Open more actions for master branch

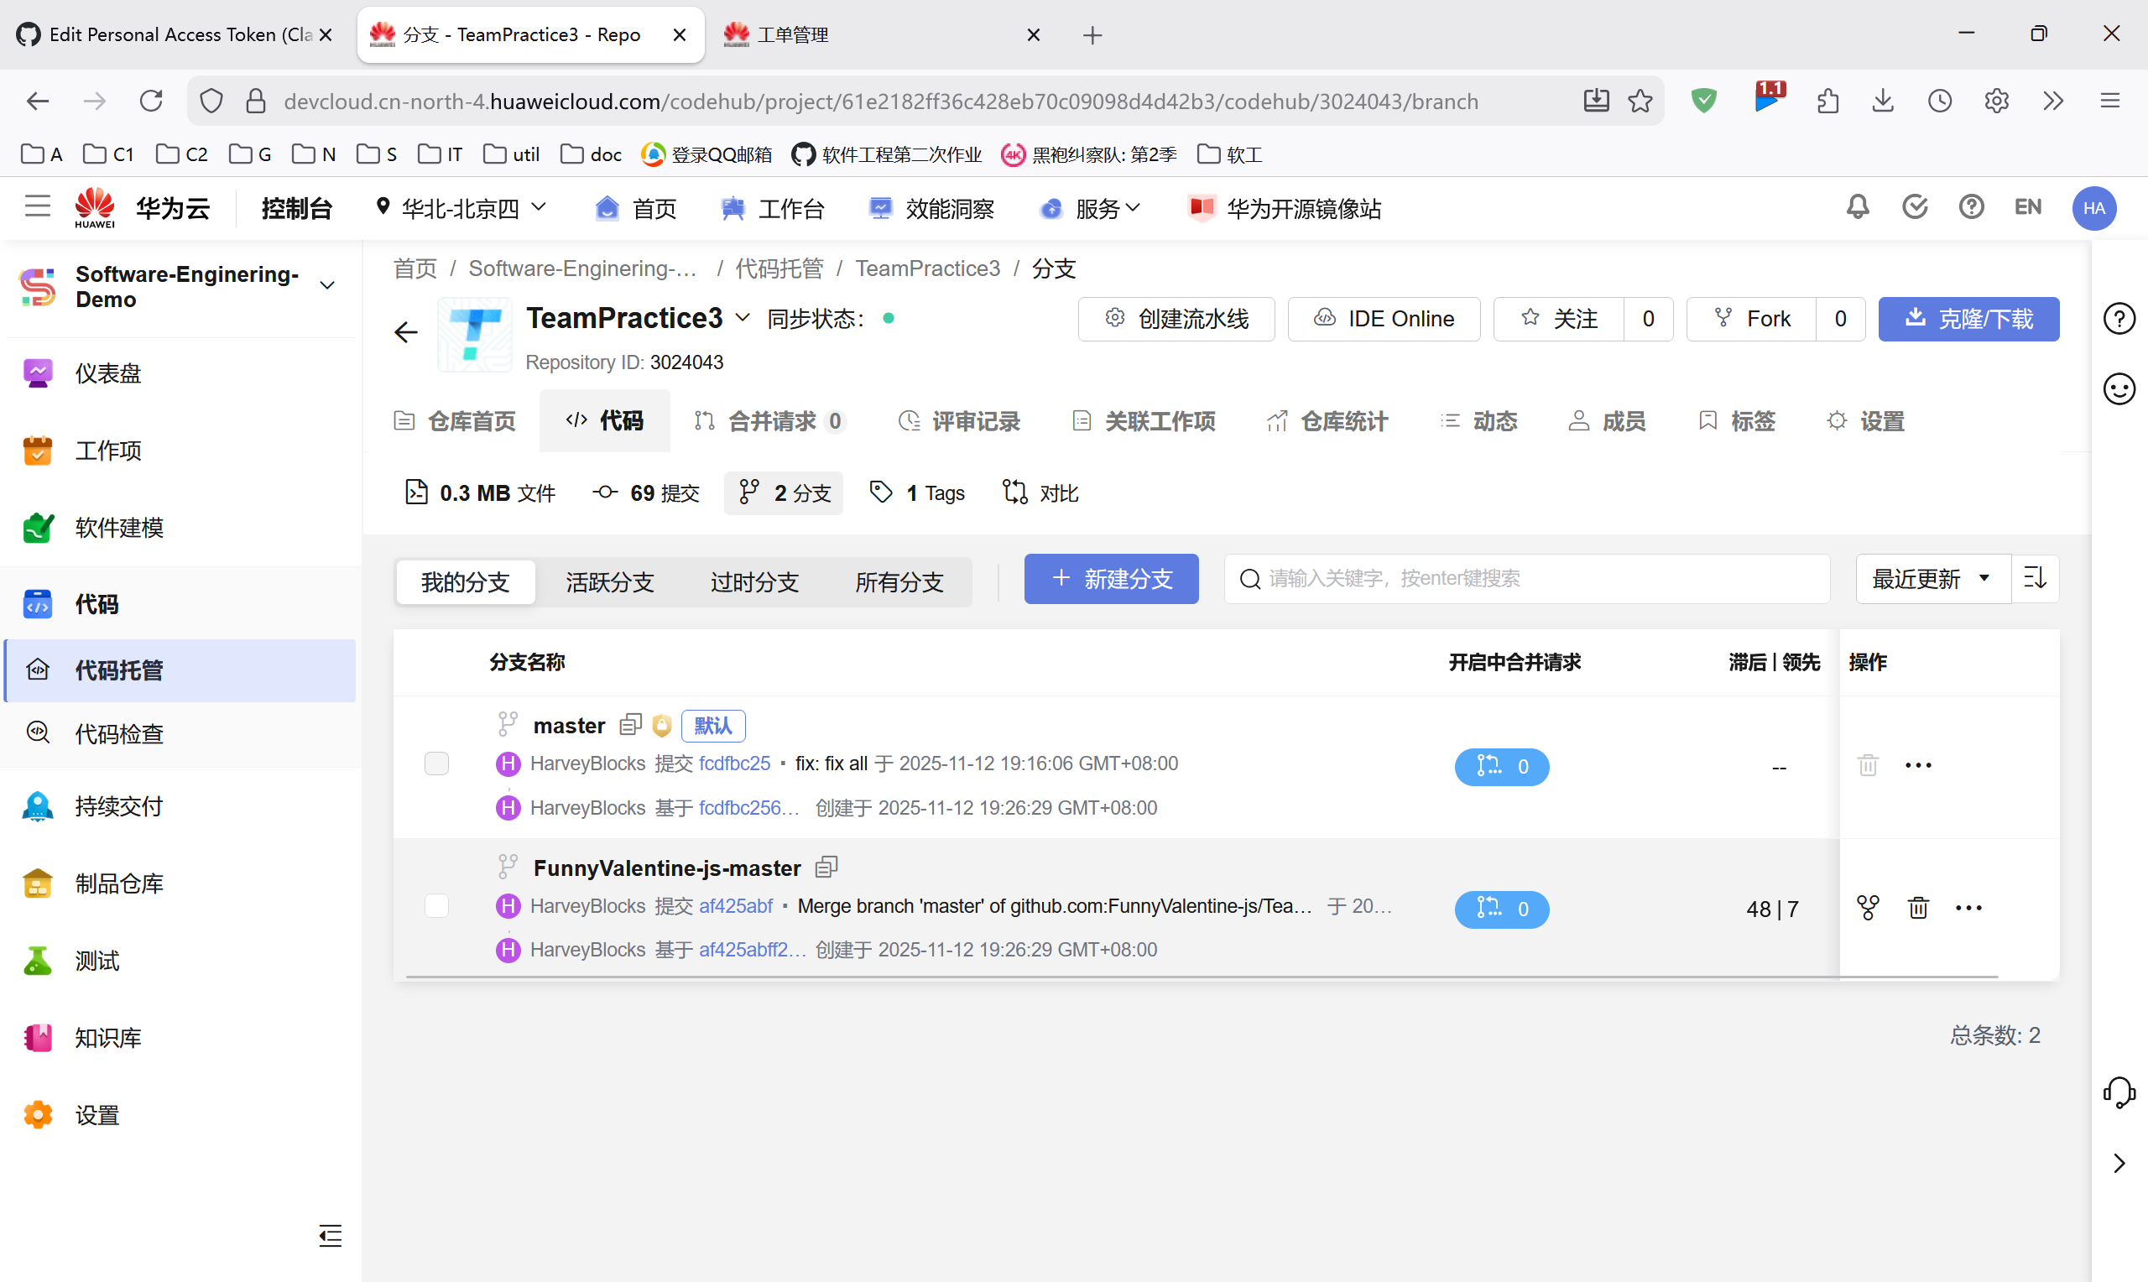[1918, 764]
